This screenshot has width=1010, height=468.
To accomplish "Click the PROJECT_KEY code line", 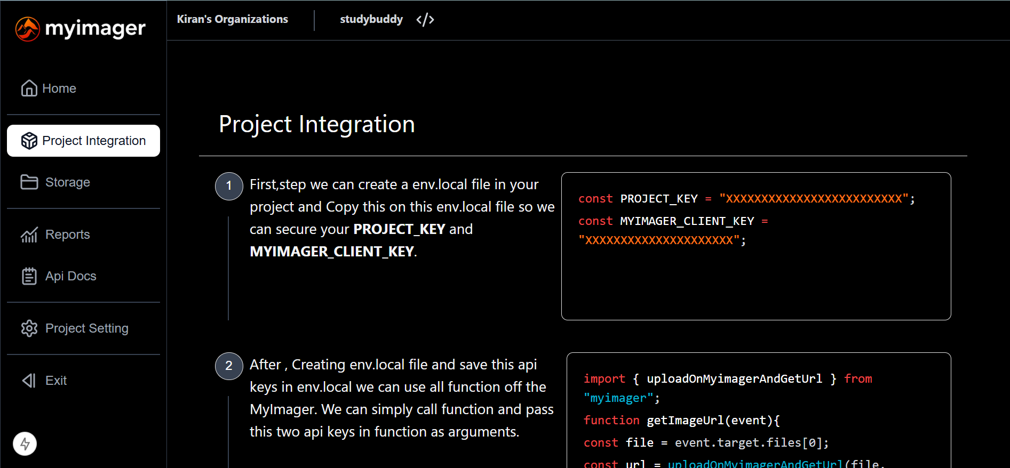I will click(746, 199).
